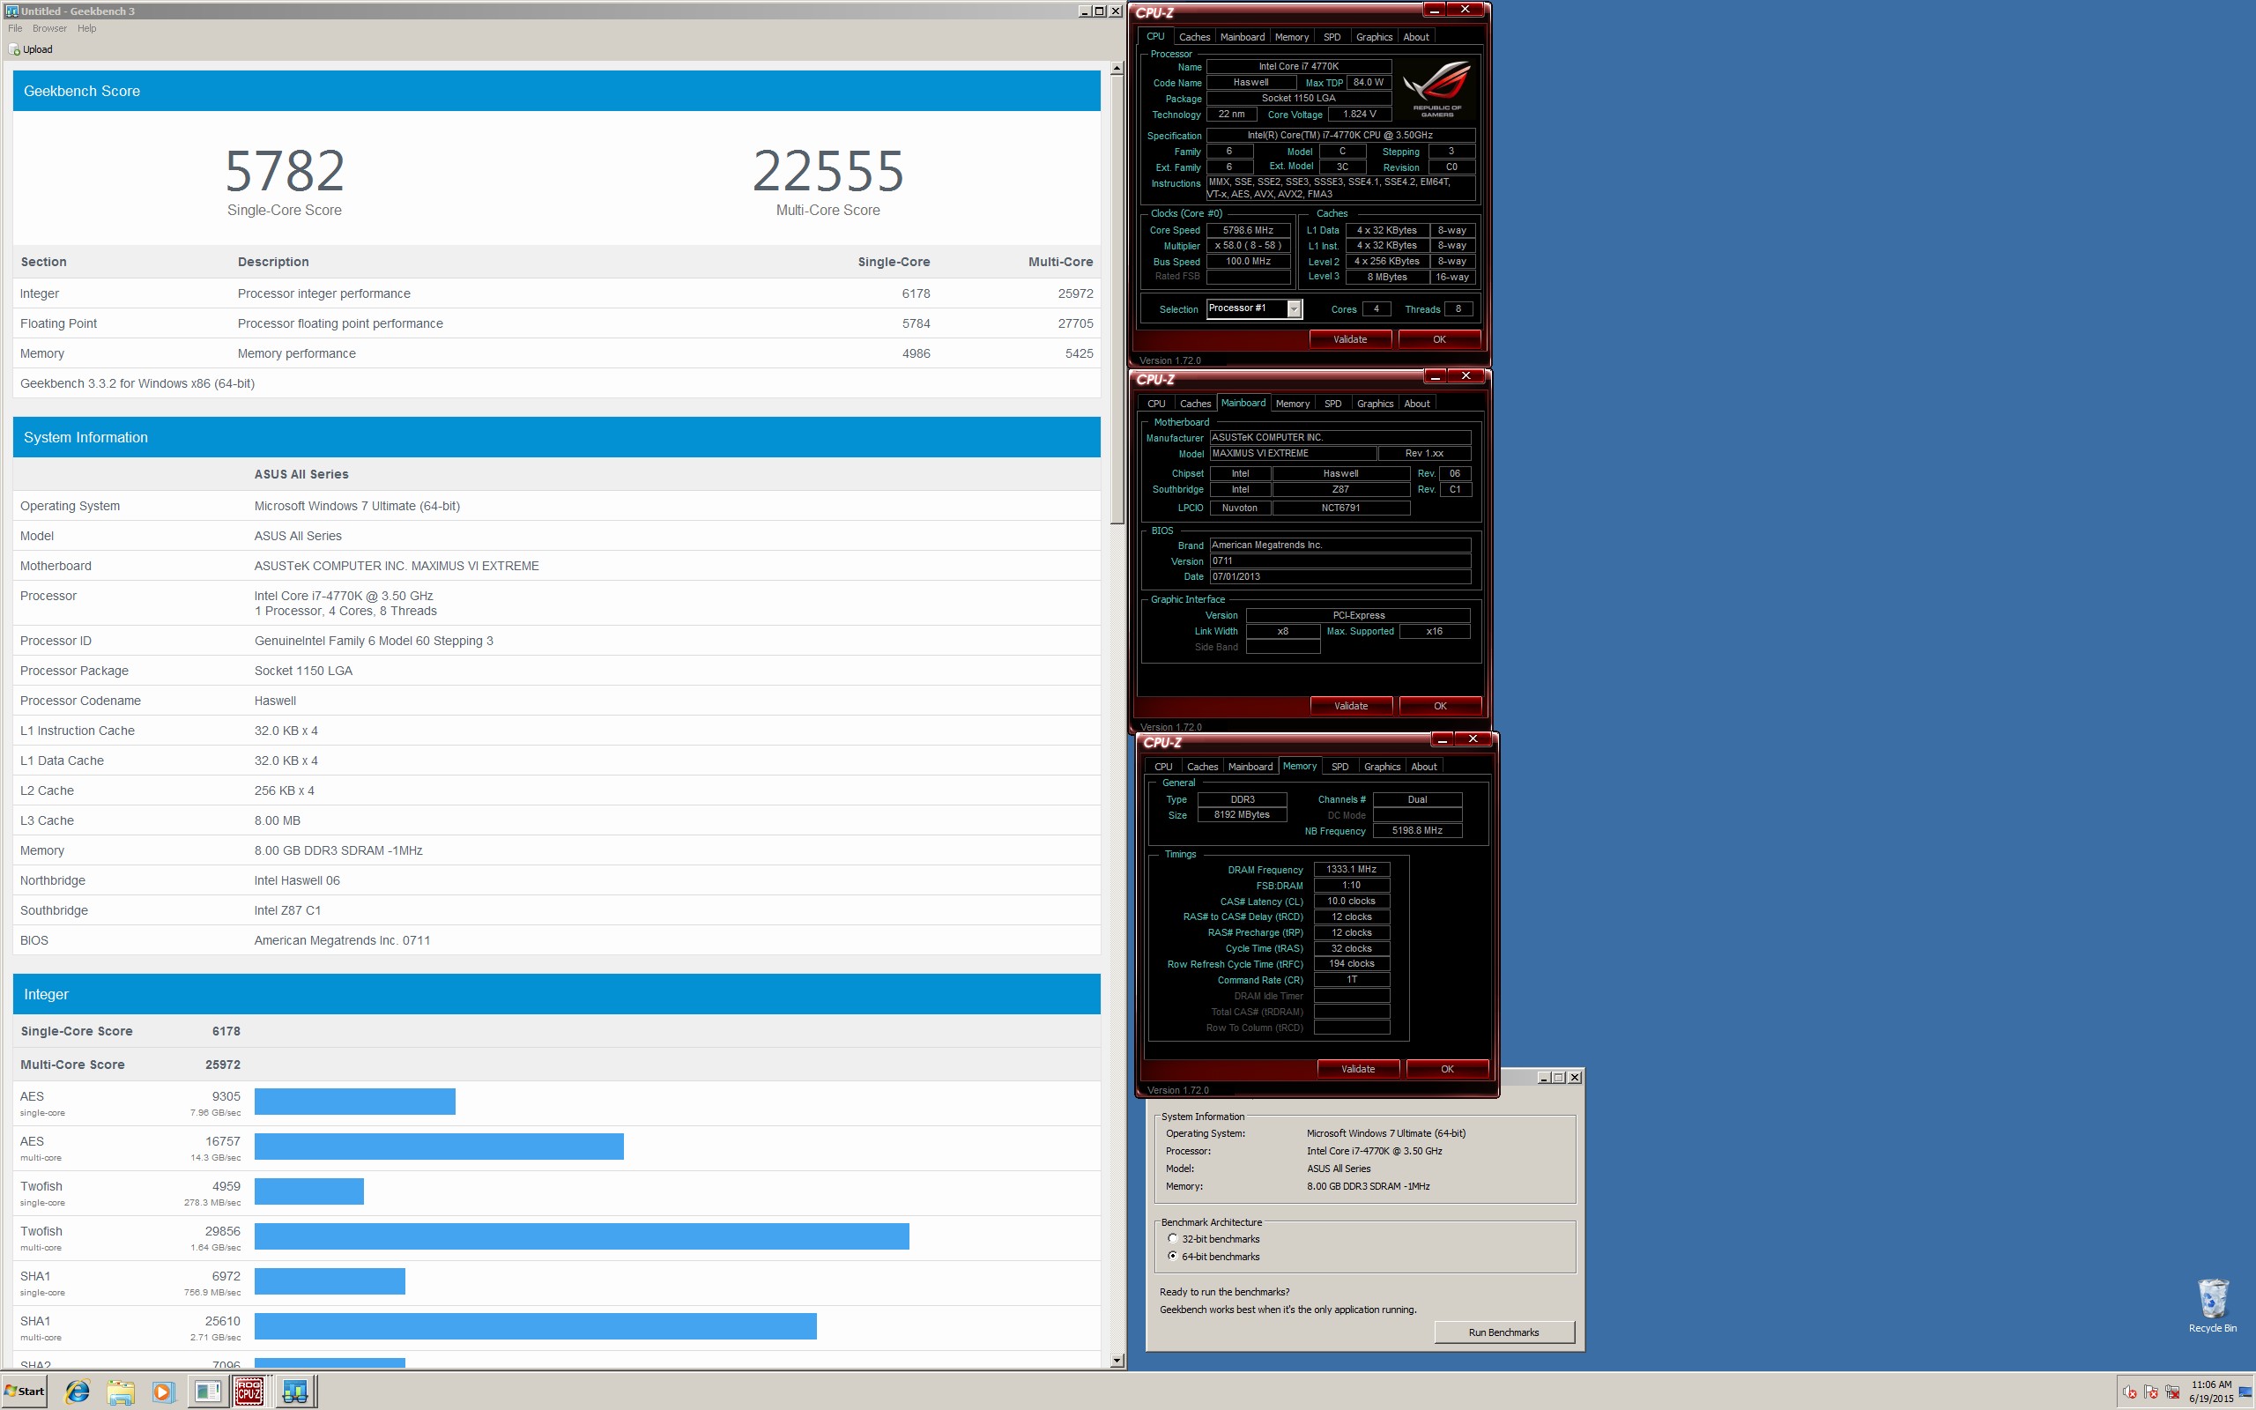Select CPU tab in middle CPU-Z Mainboard window
This screenshot has height=1410, width=2256.
1156,404
